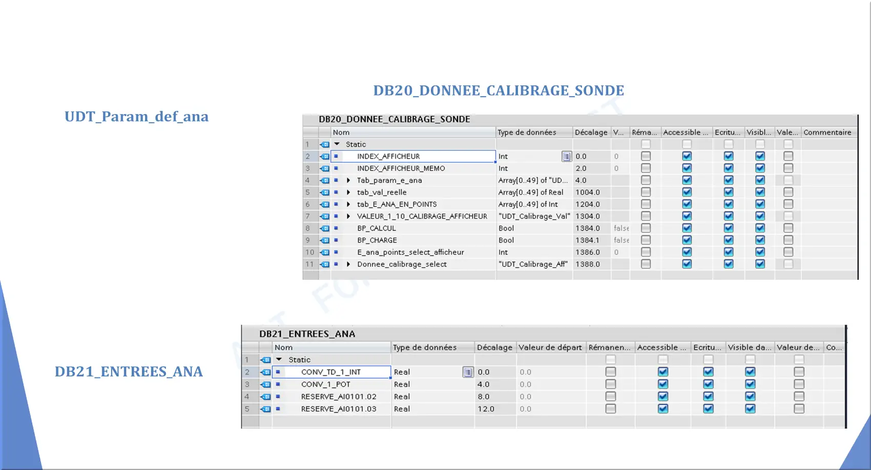Click the tag icon of the E_ana_points_select_afficheur row
This screenshot has height=470, width=871.
pos(325,252)
